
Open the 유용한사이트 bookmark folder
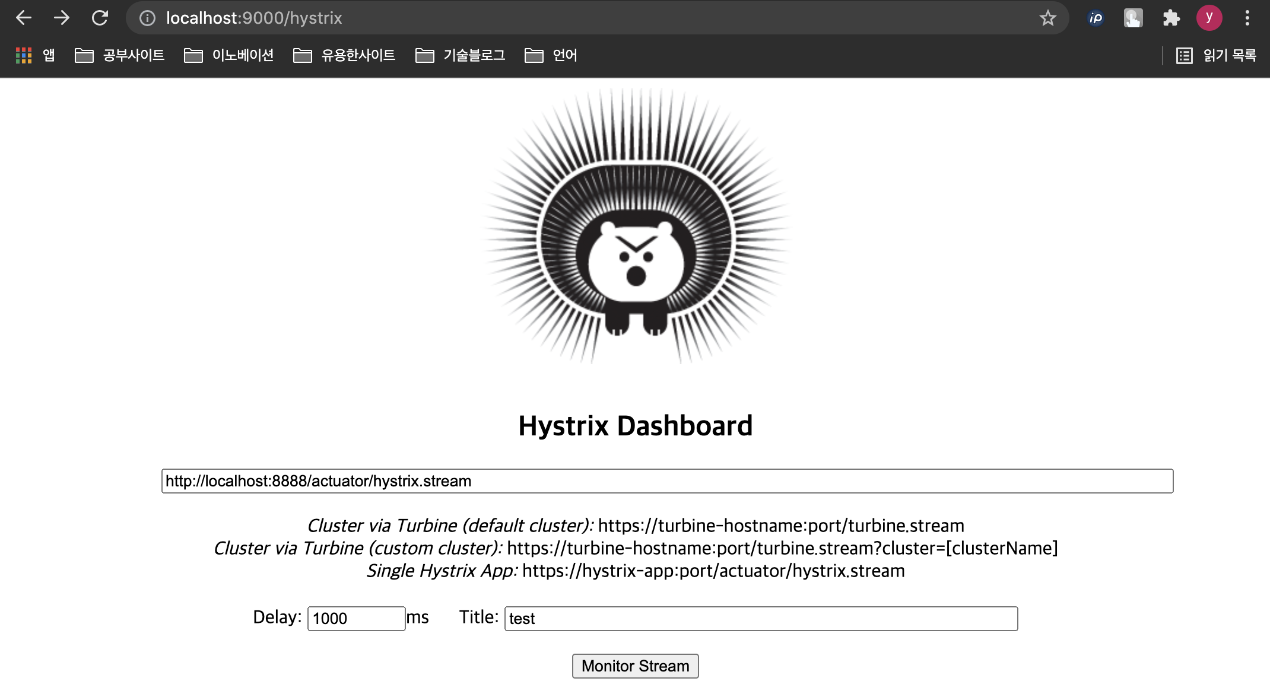pyautogui.click(x=344, y=55)
